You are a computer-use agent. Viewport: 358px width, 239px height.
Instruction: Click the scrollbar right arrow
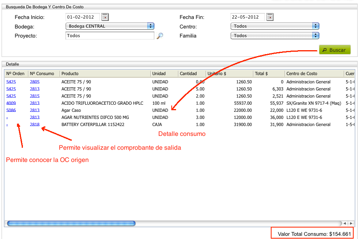pyautogui.click(x=351, y=223)
